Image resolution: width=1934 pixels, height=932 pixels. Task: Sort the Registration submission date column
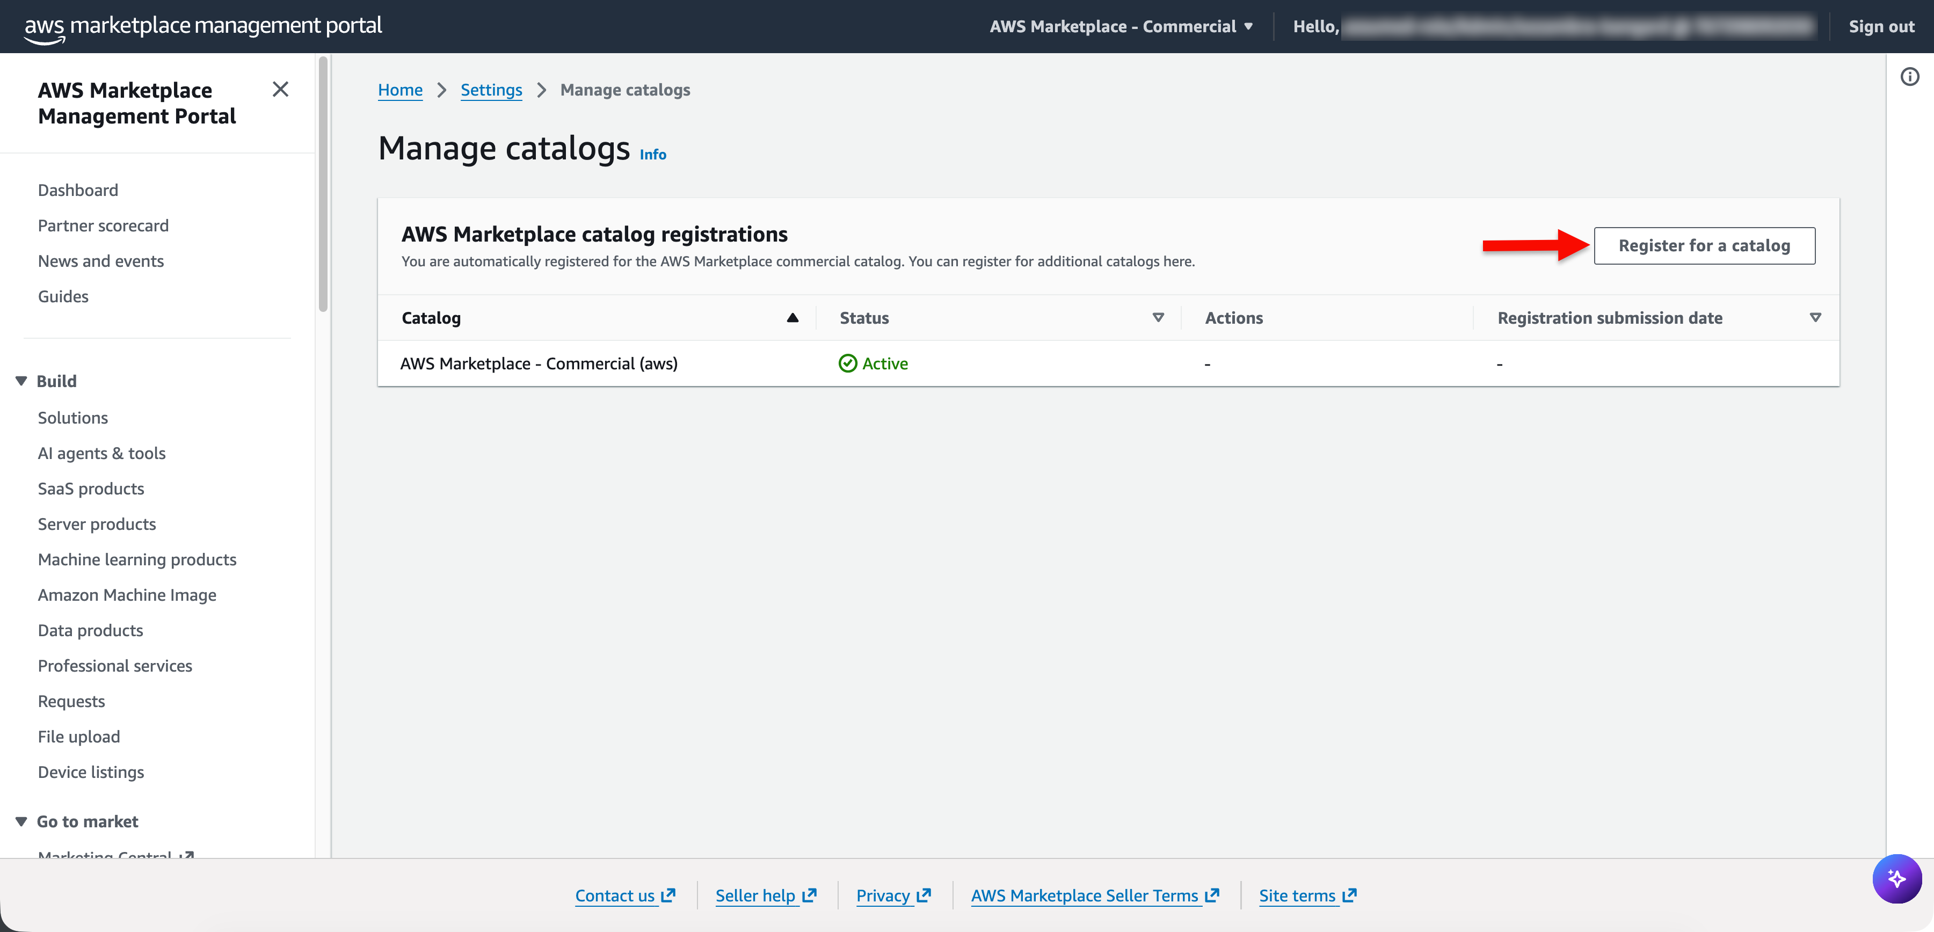point(1815,318)
